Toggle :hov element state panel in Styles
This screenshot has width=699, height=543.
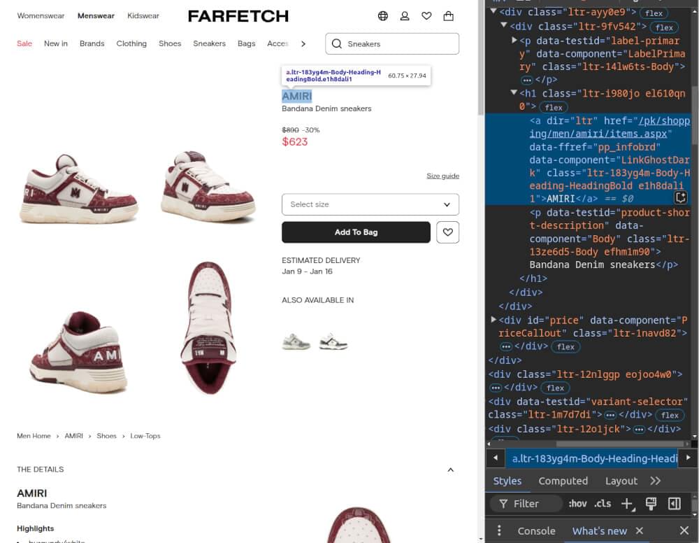[x=577, y=503]
